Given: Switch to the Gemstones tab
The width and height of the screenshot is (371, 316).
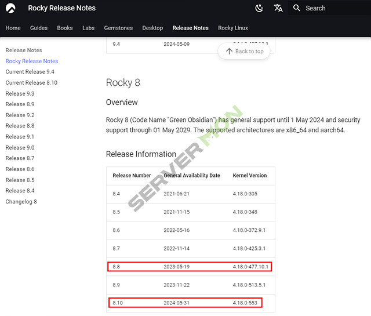Looking at the screenshot, I should (118, 28).
